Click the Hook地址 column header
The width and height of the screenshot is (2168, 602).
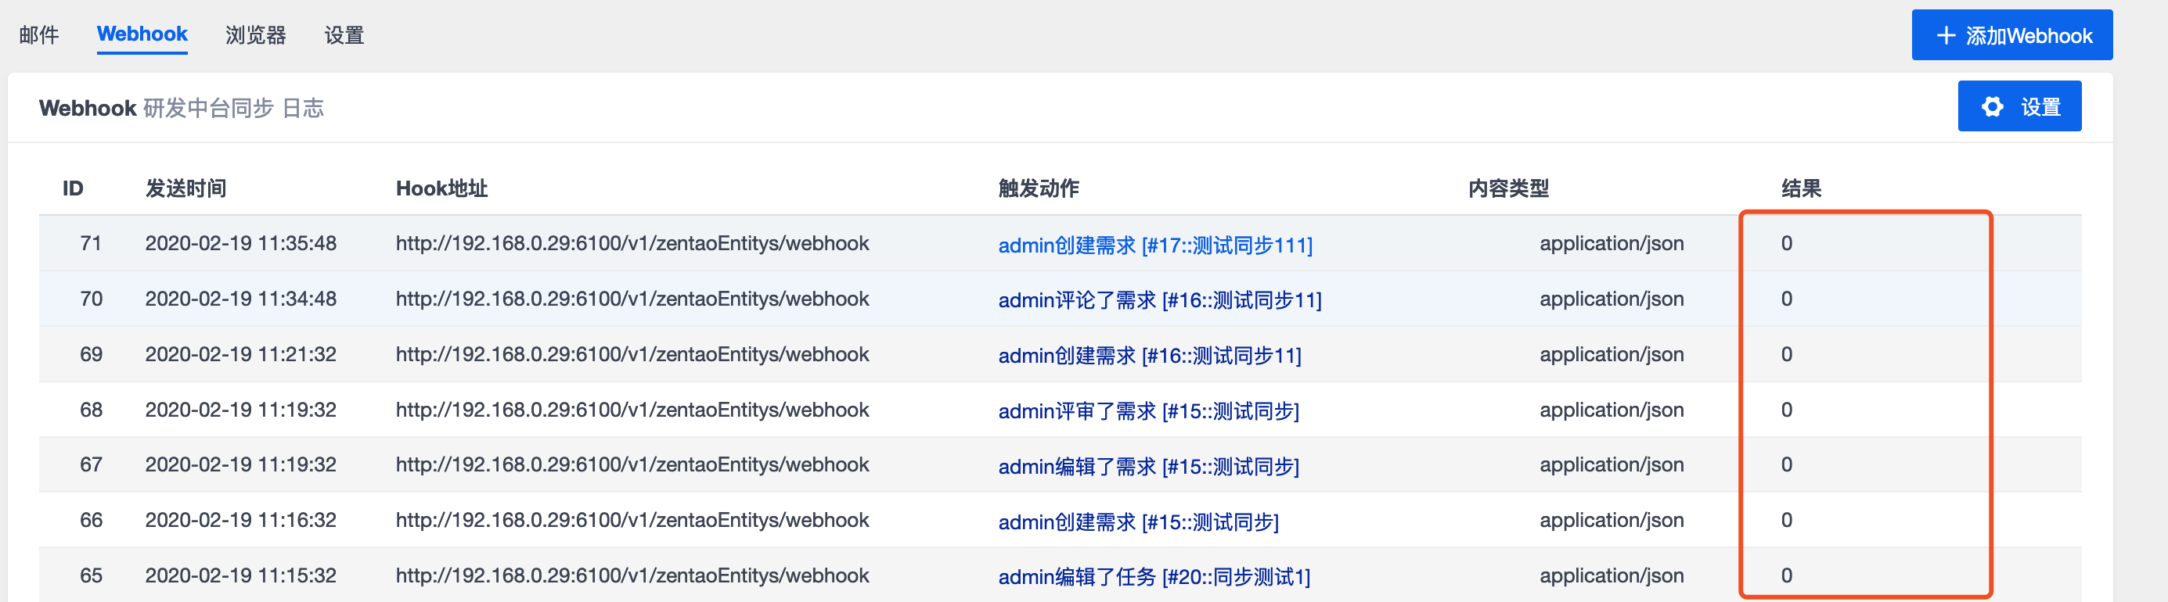pyautogui.click(x=441, y=188)
